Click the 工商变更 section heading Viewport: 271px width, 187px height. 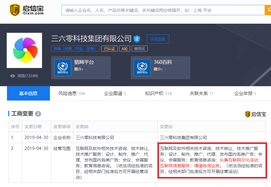[x=22, y=114]
